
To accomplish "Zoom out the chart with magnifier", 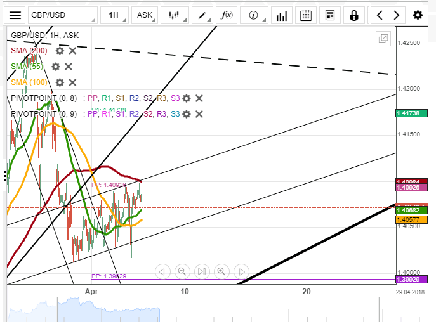I will point(182,271).
